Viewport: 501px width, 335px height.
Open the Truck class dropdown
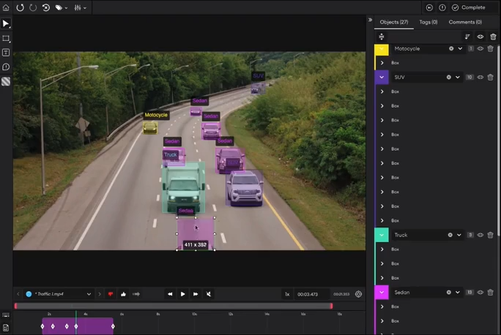point(459,235)
